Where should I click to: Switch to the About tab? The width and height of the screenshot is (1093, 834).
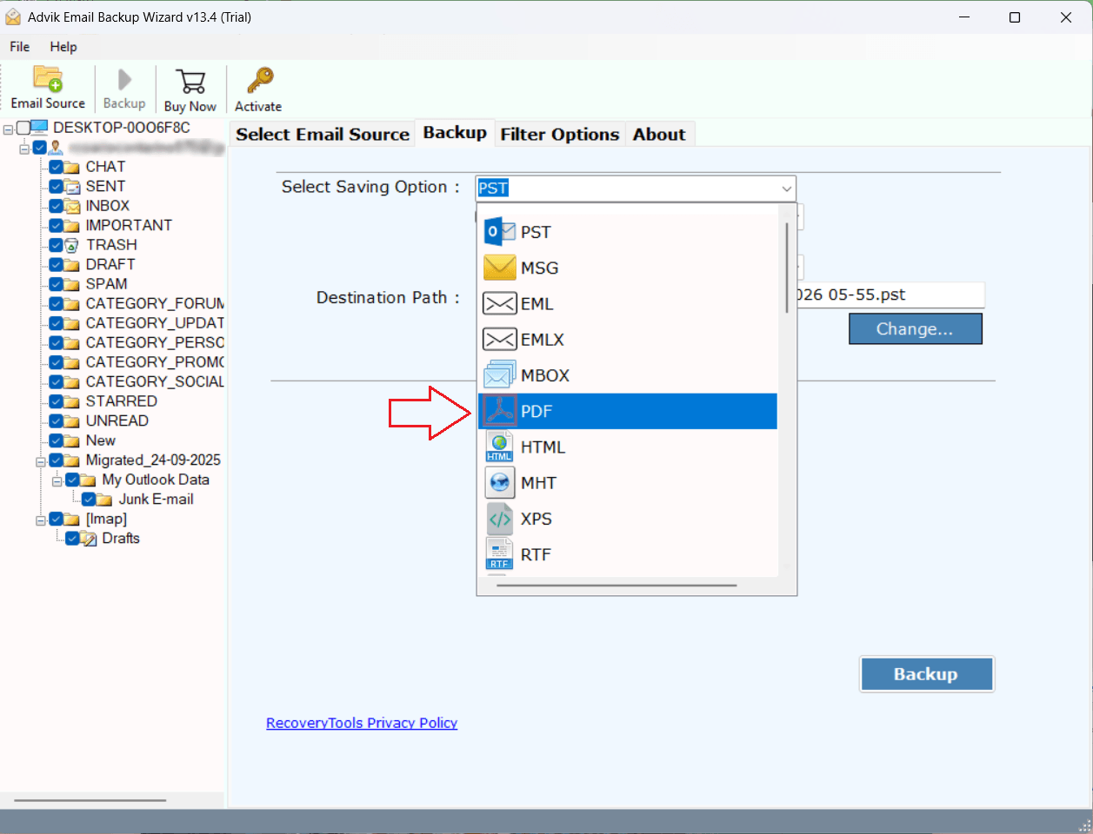pyautogui.click(x=659, y=134)
